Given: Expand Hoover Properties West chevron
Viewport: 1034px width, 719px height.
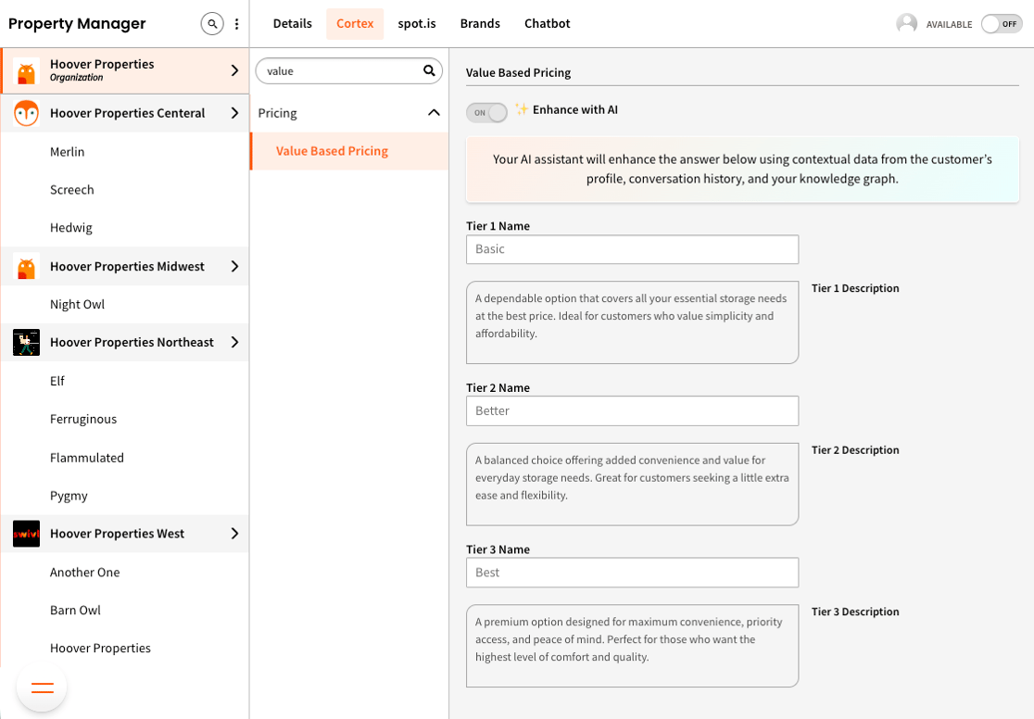Looking at the screenshot, I should pyautogui.click(x=234, y=534).
